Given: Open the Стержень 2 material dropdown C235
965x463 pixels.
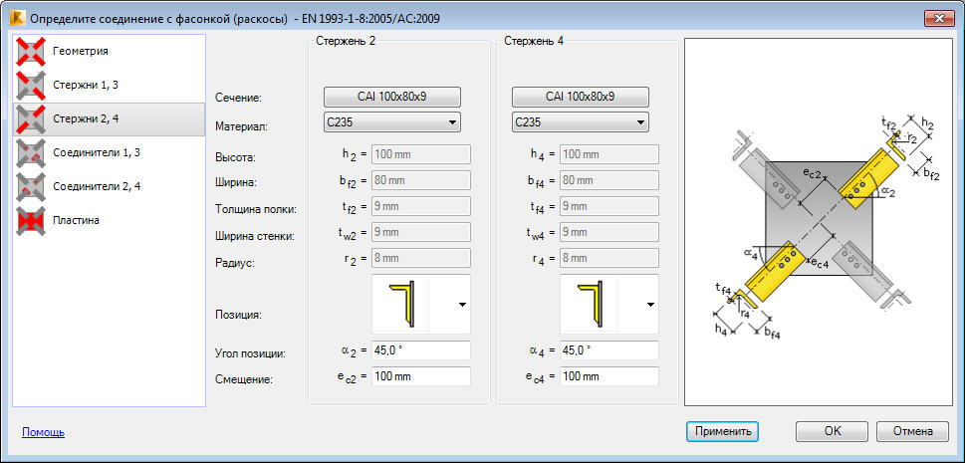Looking at the screenshot, I should click(392, 121).
